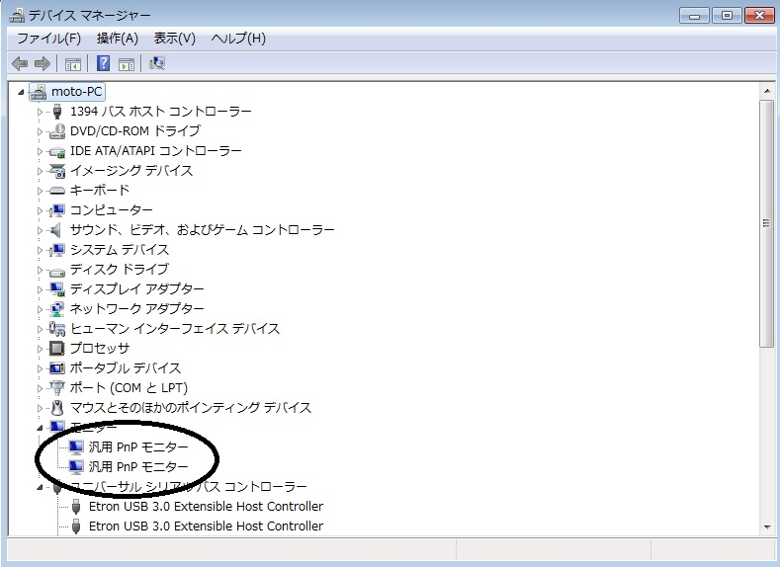780x567 pixels.
Task: Select the moto-PC computer icon
Action: point(39,92)
